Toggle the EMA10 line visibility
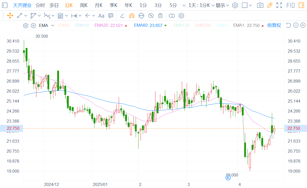The width and height of the screenshot is (307, 188). (82, 25)
